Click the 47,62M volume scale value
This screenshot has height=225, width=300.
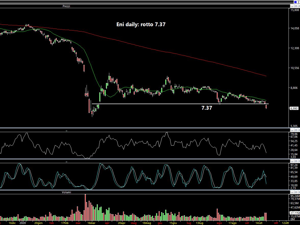295,208
